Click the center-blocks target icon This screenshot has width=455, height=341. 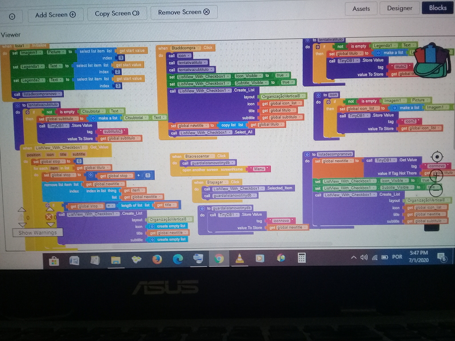437,156
